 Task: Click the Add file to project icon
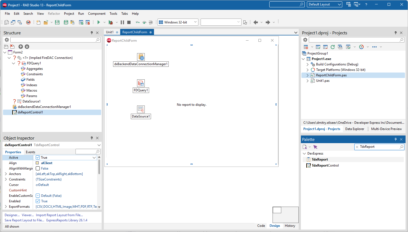81,22
